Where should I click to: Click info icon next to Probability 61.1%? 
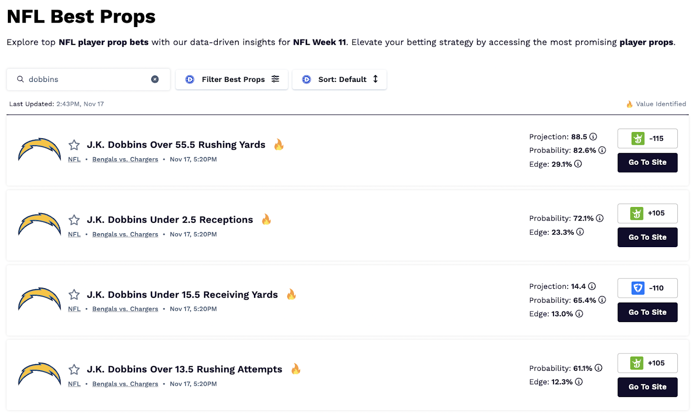pyautogui.click(x=599, y=368)
